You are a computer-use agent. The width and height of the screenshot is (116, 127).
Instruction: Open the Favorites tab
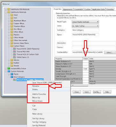click(x=110, y=9)
